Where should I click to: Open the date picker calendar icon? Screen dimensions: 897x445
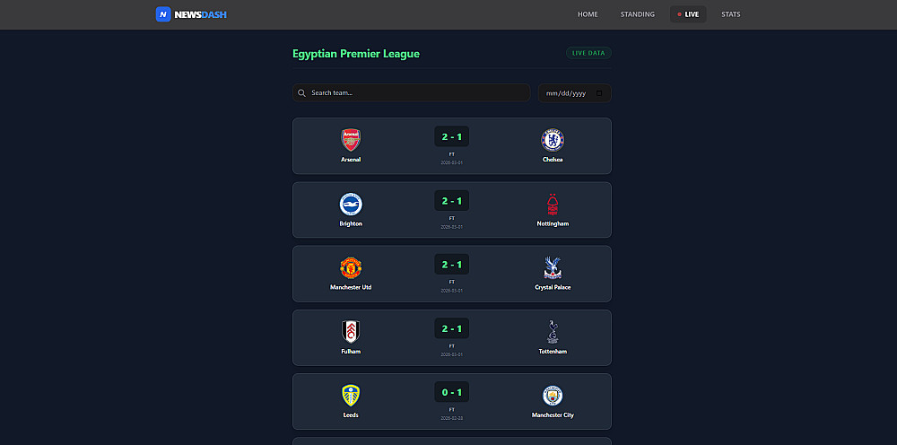(x=600, y=93)
